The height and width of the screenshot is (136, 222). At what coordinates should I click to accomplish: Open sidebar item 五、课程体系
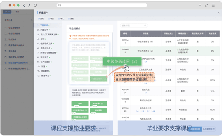point(10,51)
